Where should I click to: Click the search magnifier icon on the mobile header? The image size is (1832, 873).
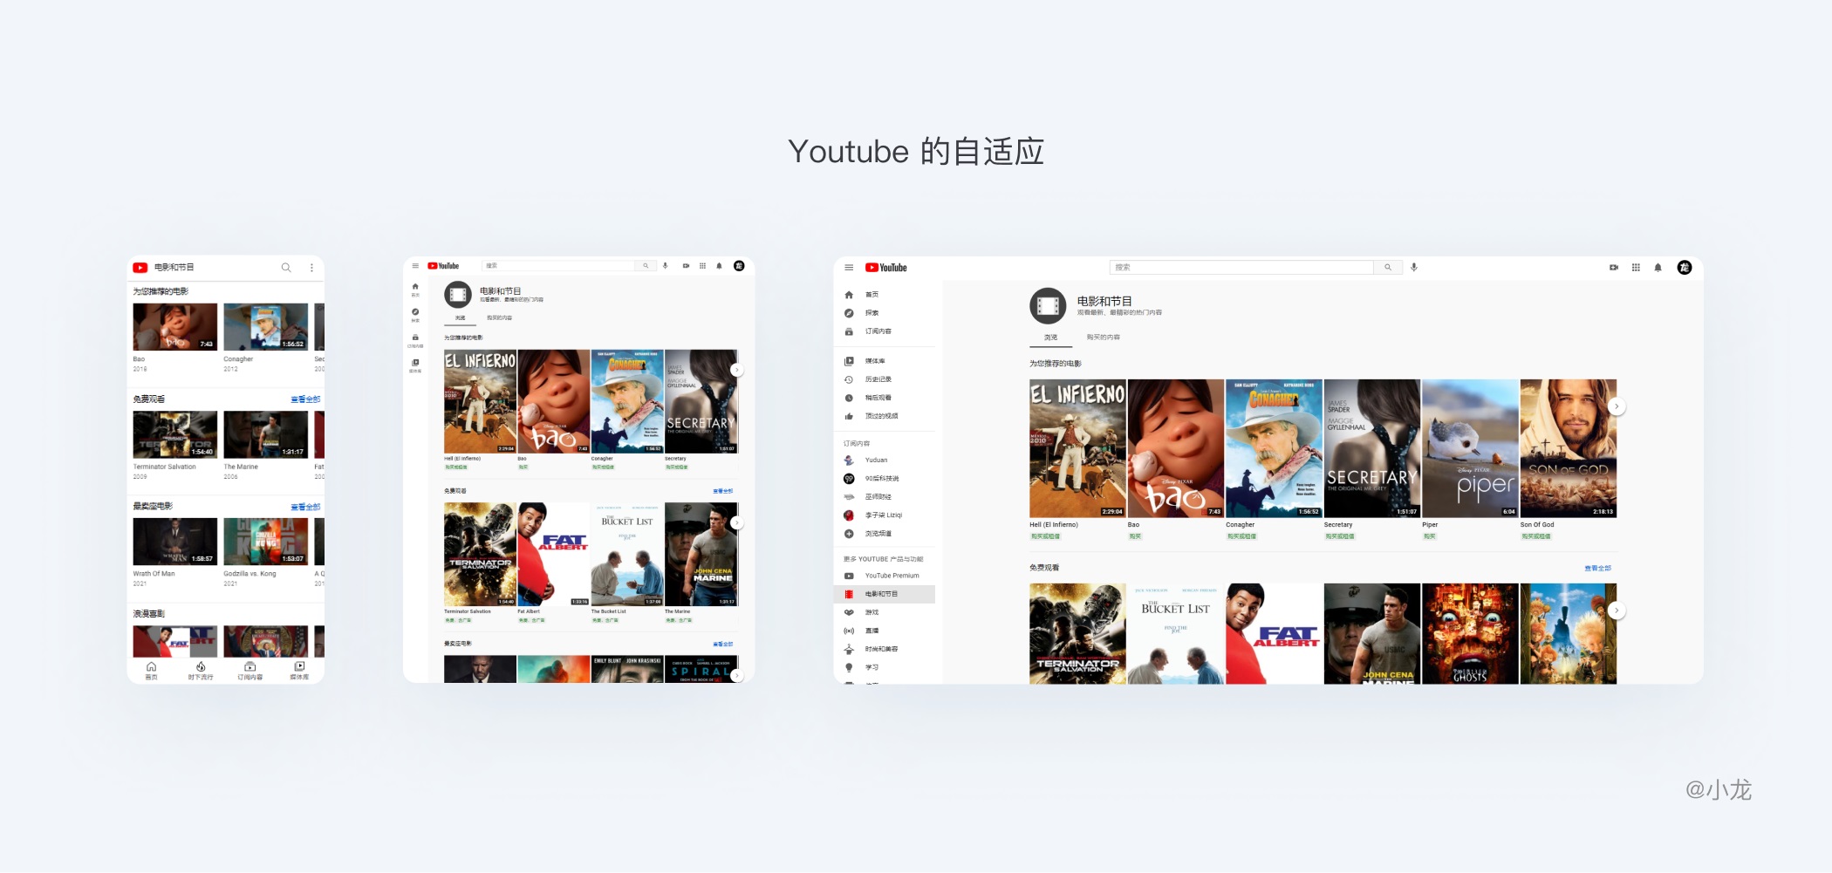coord(286,268)
